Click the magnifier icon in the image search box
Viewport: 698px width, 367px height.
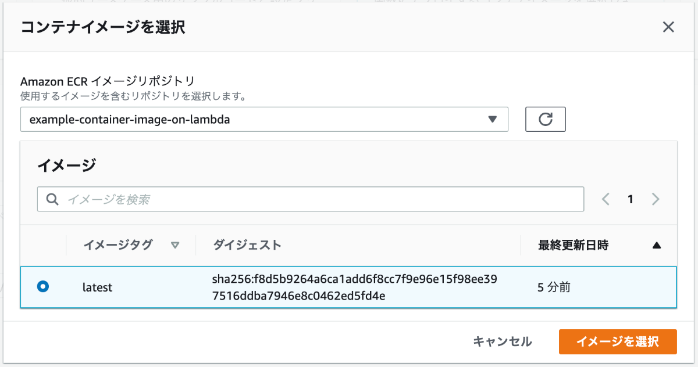52,199
